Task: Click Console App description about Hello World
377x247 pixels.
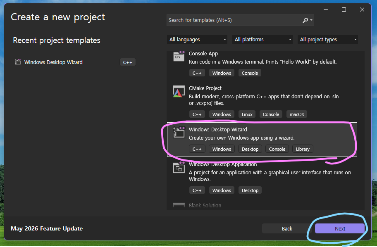Action: (262, 62)
